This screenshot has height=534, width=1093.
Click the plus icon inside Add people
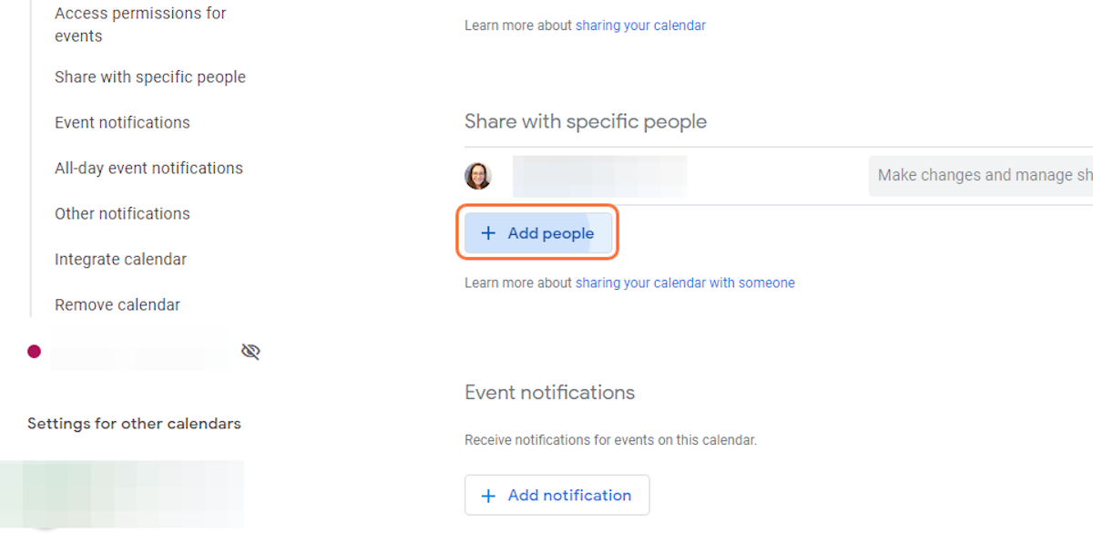coord(490,232)
